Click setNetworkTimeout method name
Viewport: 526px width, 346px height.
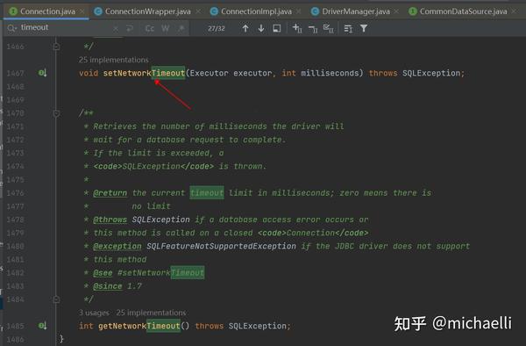[x=144, y=73]
